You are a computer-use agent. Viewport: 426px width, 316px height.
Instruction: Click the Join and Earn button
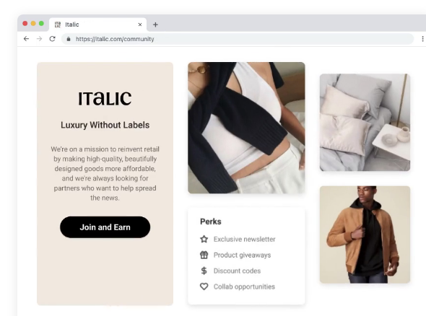click(105, 227)
